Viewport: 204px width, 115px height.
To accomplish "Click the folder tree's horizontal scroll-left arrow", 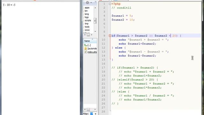I will point(85,35).
